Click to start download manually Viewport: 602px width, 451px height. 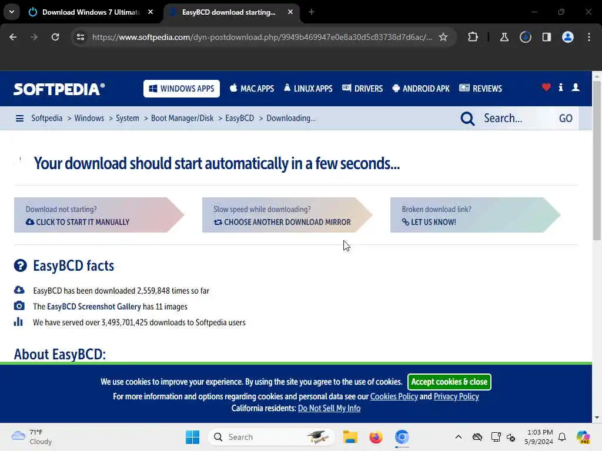[99, 215]
